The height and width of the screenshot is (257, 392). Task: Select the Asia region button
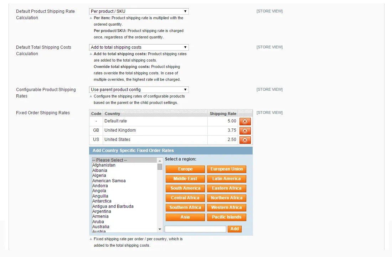click(185, 217)
